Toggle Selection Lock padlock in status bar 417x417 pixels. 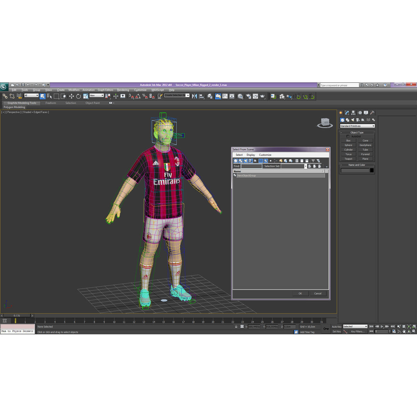[x=236, y=327]
